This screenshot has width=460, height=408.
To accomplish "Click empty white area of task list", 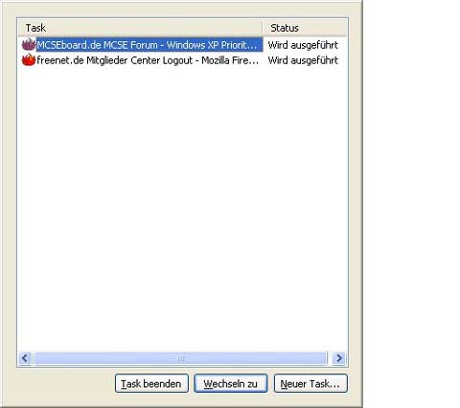I will (x=182, y=208).
